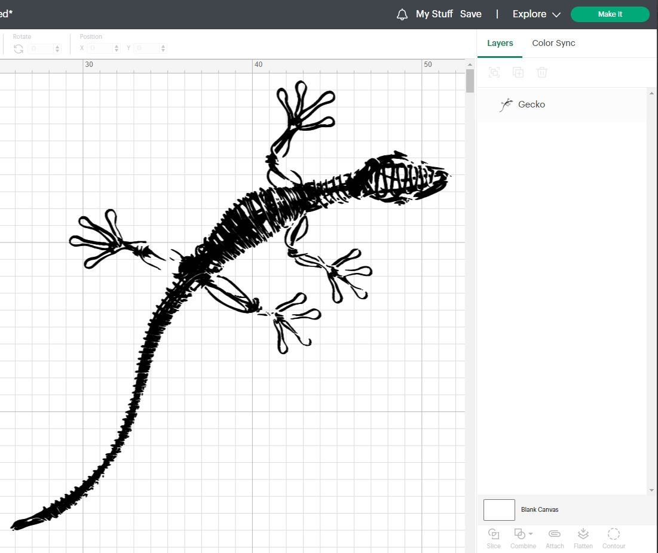The image size is (658, 553).
Task: Click the notification bell icon
Action: (401, 14)
